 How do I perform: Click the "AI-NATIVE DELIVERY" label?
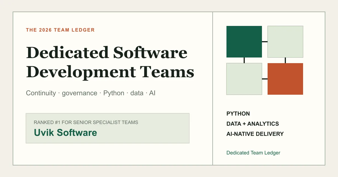click(x=255, y=134)
